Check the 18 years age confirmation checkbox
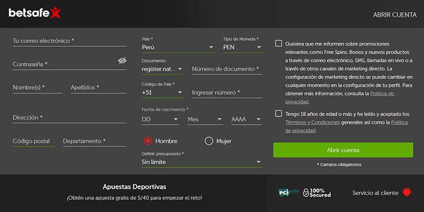The height and width of the screenshot is (212, 424). click(x=278, y=113)
